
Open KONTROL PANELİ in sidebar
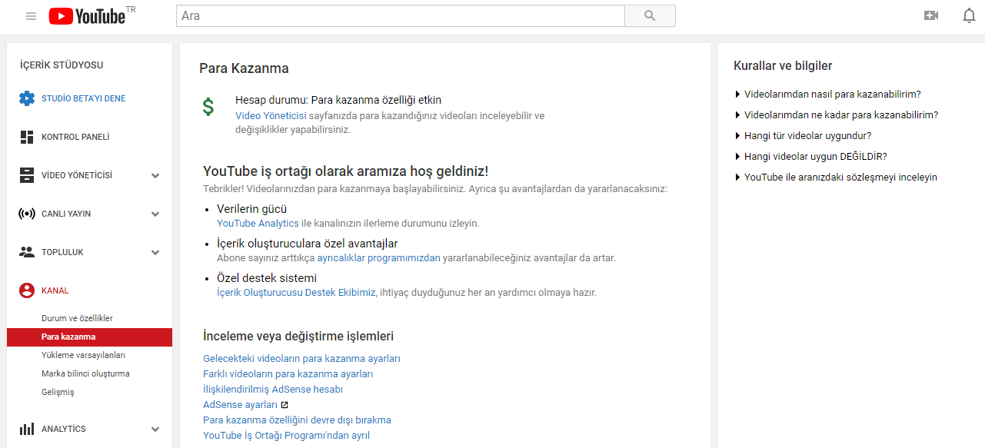pyautogui.click(x=75, y=137)
